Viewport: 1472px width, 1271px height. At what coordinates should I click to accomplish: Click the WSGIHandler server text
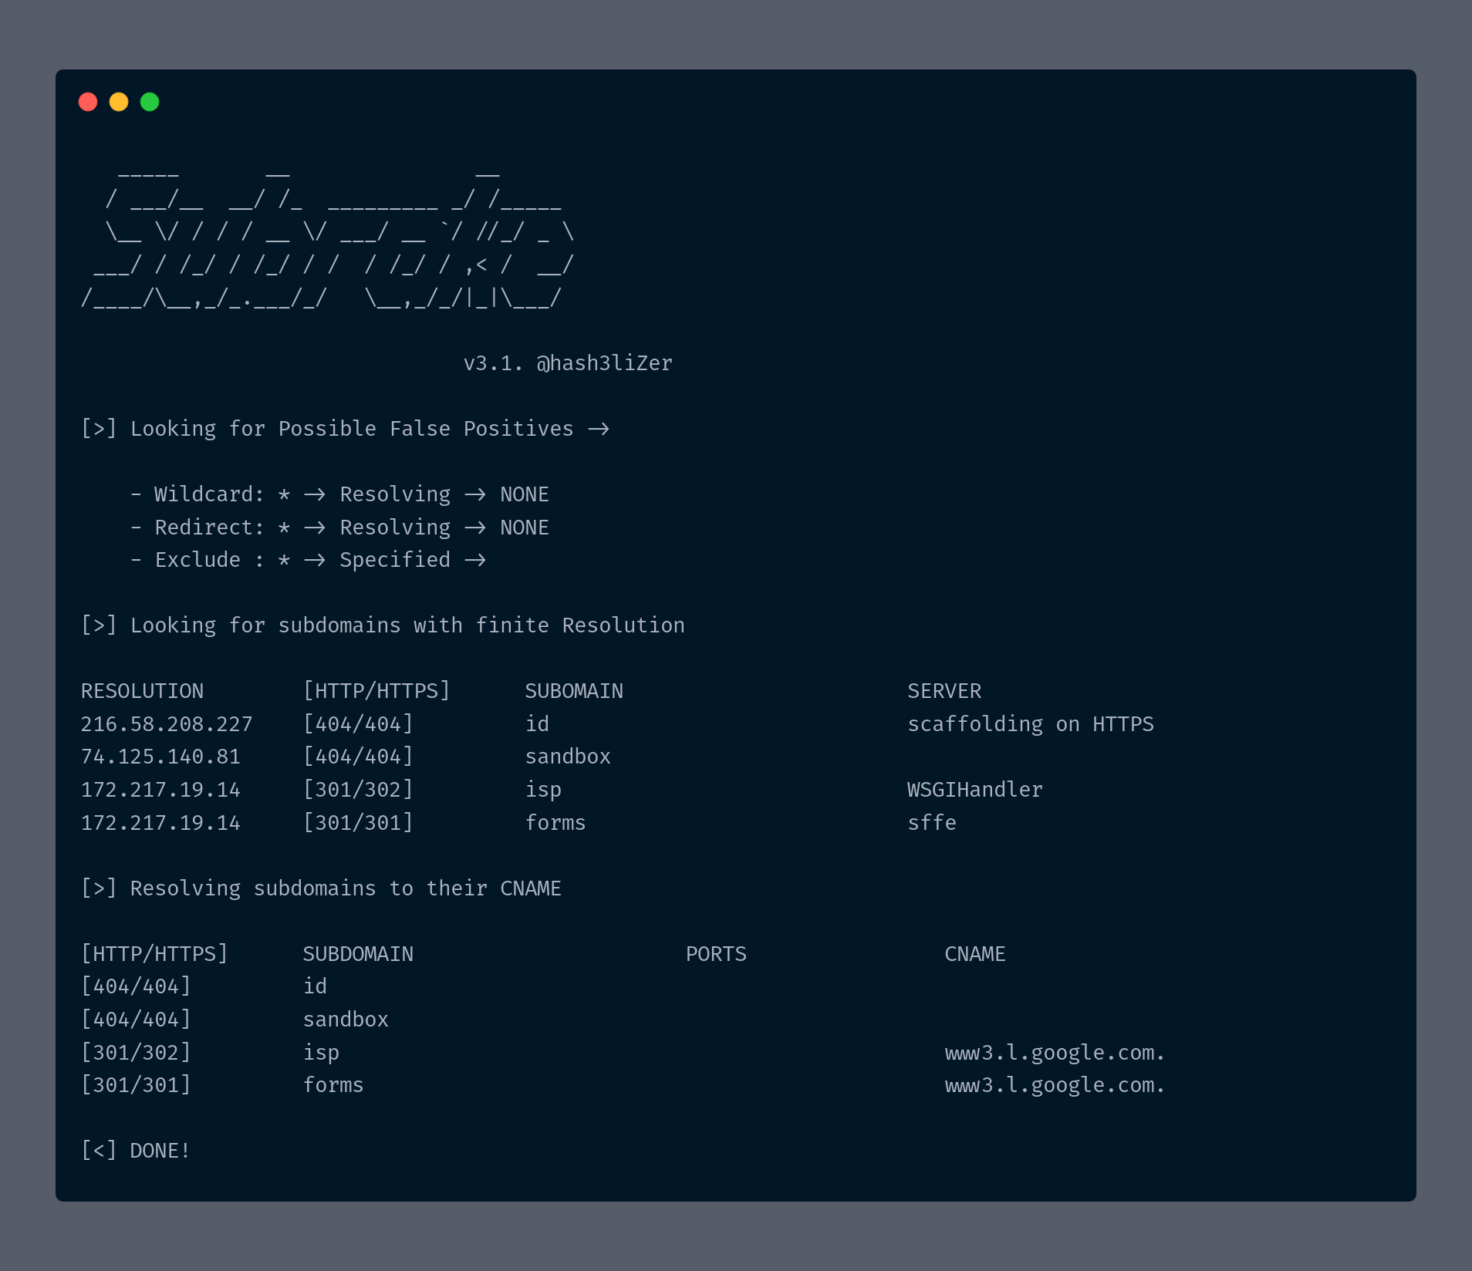pyautogui.click(x=974, y=790)
